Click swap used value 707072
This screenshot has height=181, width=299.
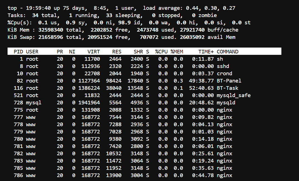coord(149,37)
